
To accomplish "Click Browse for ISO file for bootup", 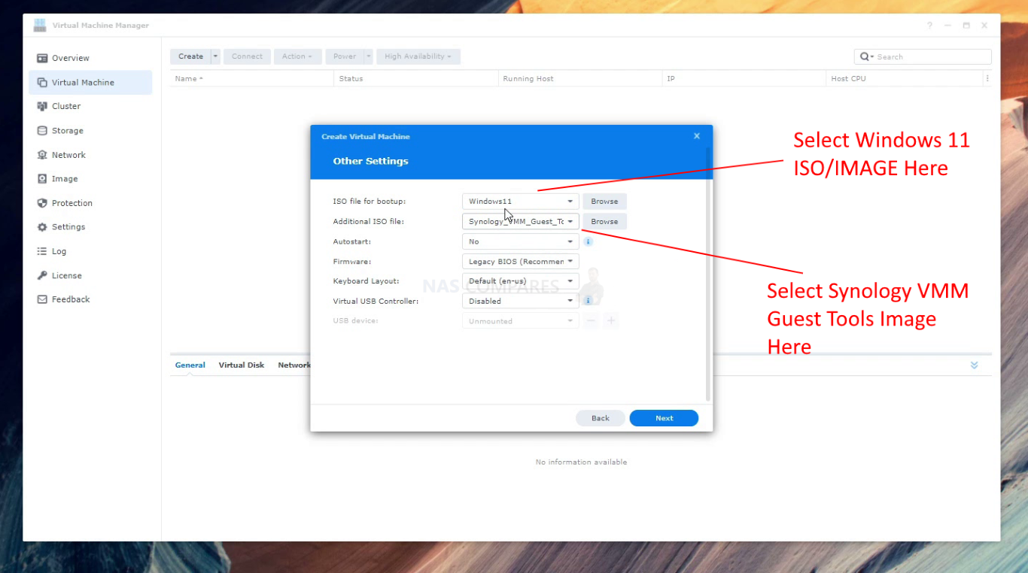I will (604, 202).
